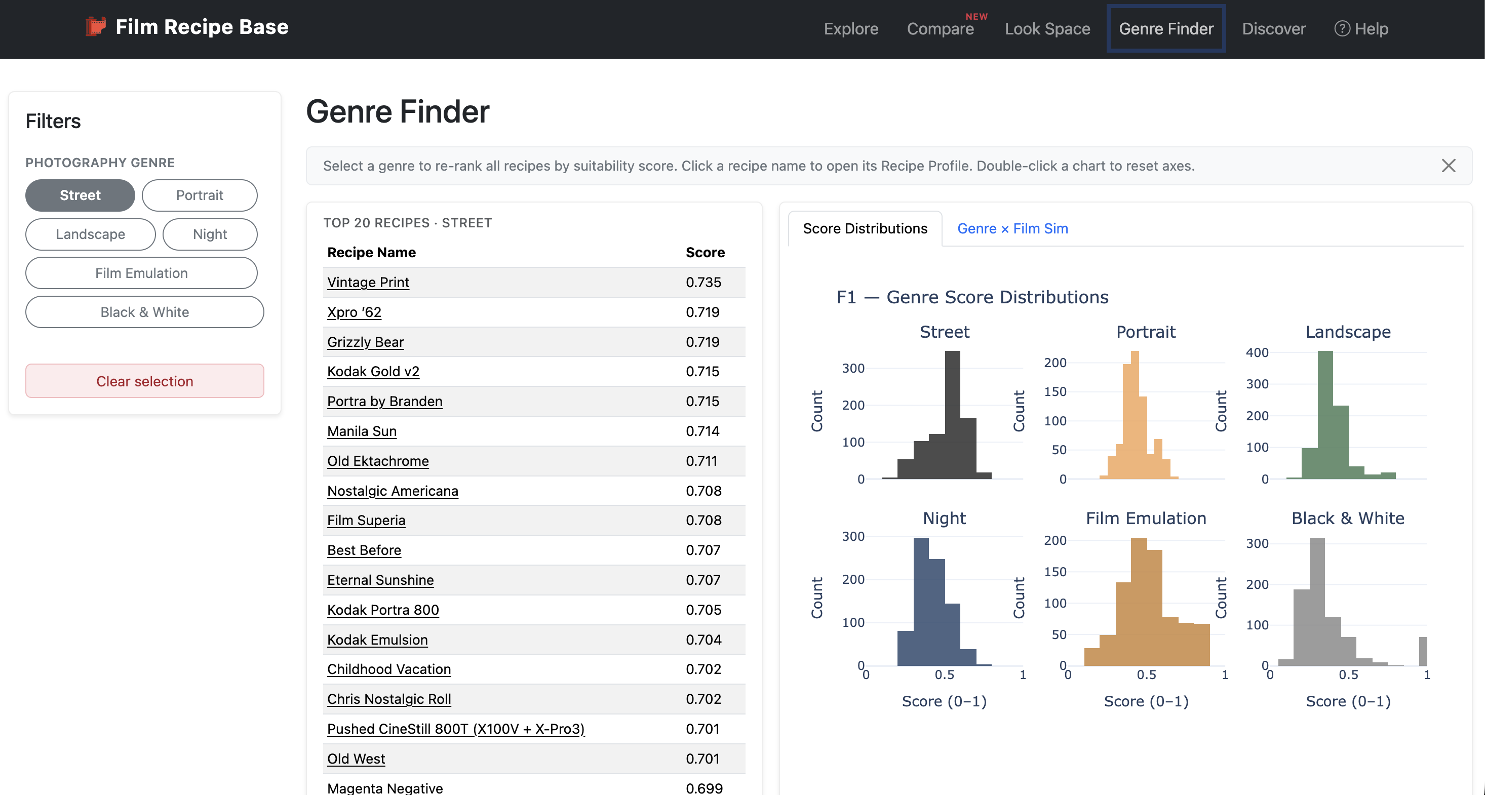Open the Grizzly Bear recipe
This screenshot has height=795, width=1485.
[x=365, y=342]
